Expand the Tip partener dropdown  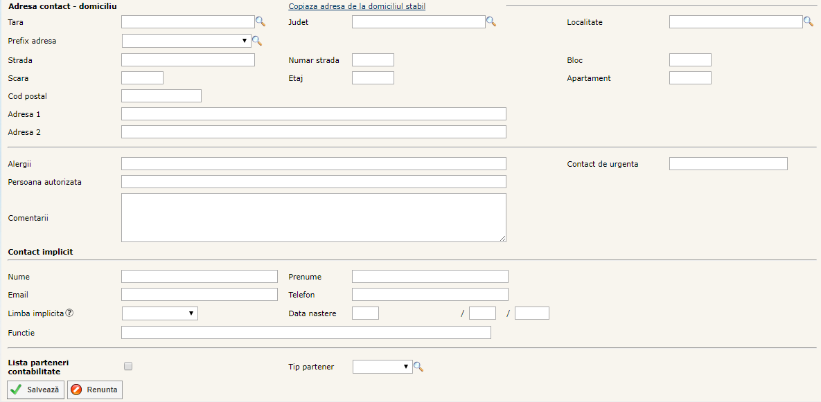[x=382, y=367]
